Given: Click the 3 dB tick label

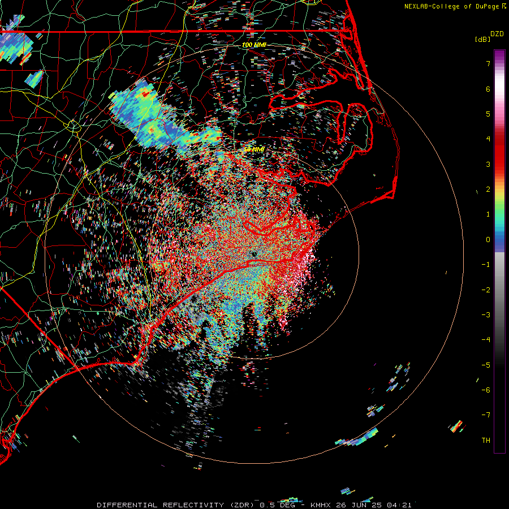Looking at the screenshot, I should click(x=488, y=164).
